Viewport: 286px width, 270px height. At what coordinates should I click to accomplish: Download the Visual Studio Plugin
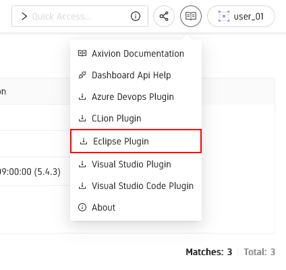pos(136,164)
